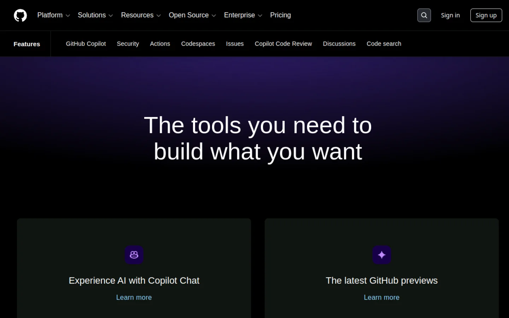Screen dimensions: 509x318
Task: Open the Resources dropdown
Action: tap(141, 15)
